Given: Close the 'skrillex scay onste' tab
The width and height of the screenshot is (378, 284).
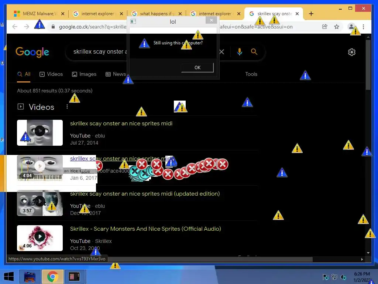Looking at the screenshot, I should pos(297,14).
